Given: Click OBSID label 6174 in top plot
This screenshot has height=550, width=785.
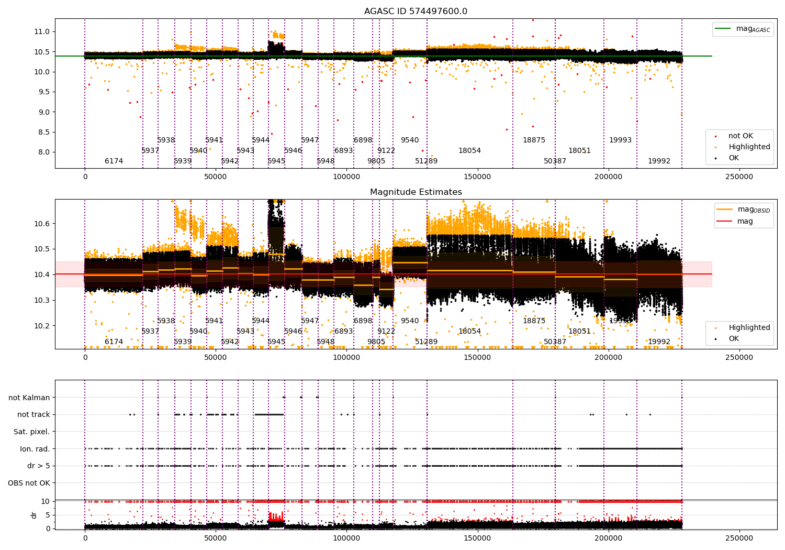Looking at the screenshot, I should tap(114, 161).
